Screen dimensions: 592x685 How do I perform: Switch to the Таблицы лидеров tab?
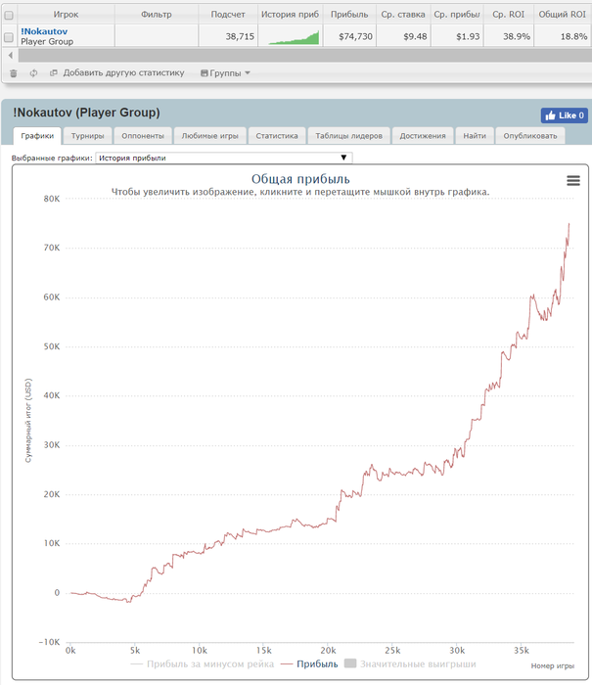[x=348, y=136]
